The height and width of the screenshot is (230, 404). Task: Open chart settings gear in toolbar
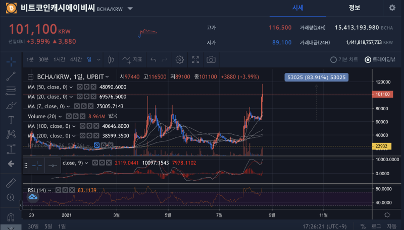coord(180,59)
